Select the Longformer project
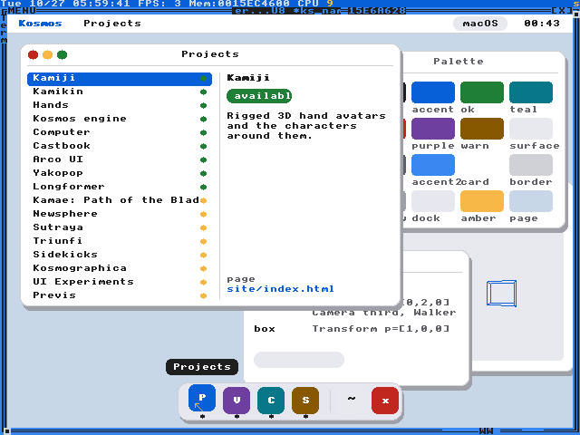This screenshot has height=435, width=580. click(120, 187)
